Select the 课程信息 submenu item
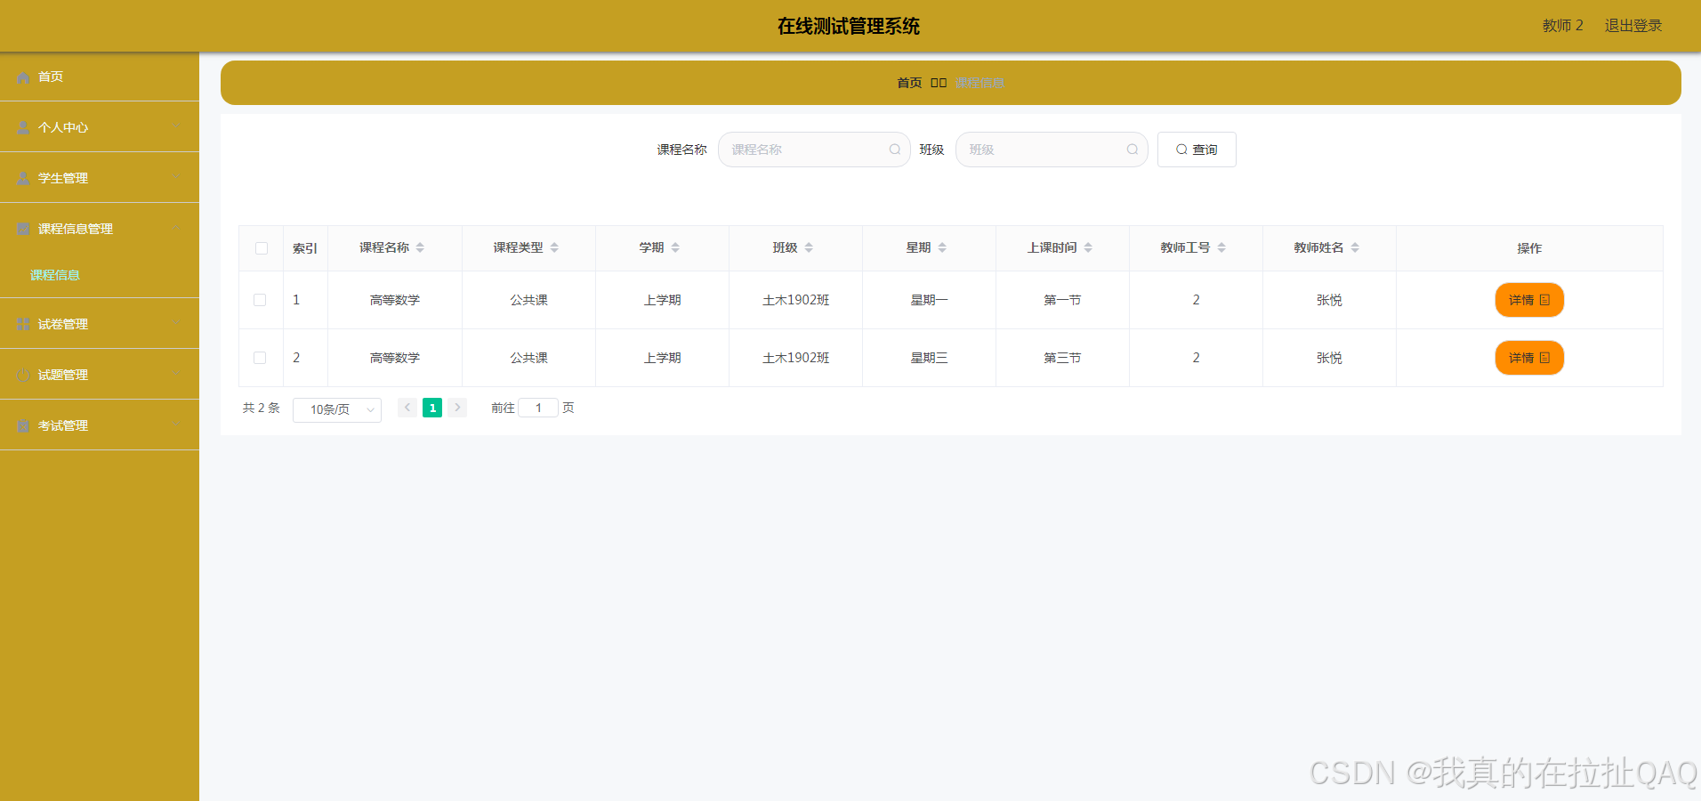 (55, 274)
